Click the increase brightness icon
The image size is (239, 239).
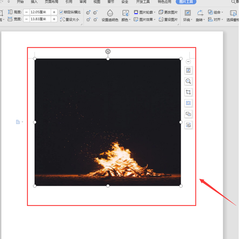point(88,19)
